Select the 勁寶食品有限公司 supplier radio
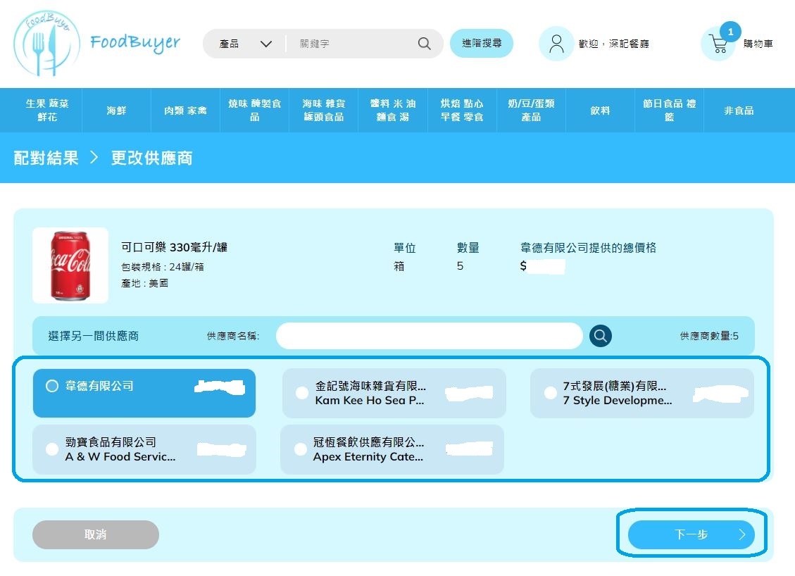 (x=51, y=449)
